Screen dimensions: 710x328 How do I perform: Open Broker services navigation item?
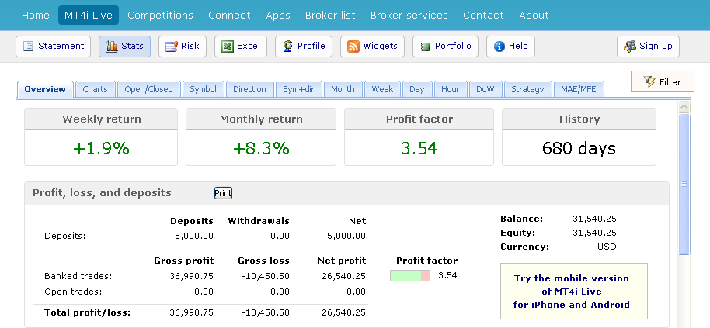coord(409,16)
